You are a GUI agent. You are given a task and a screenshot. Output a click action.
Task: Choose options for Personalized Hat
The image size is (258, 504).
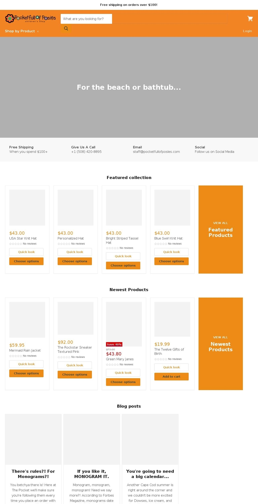(x=75, y=261)
